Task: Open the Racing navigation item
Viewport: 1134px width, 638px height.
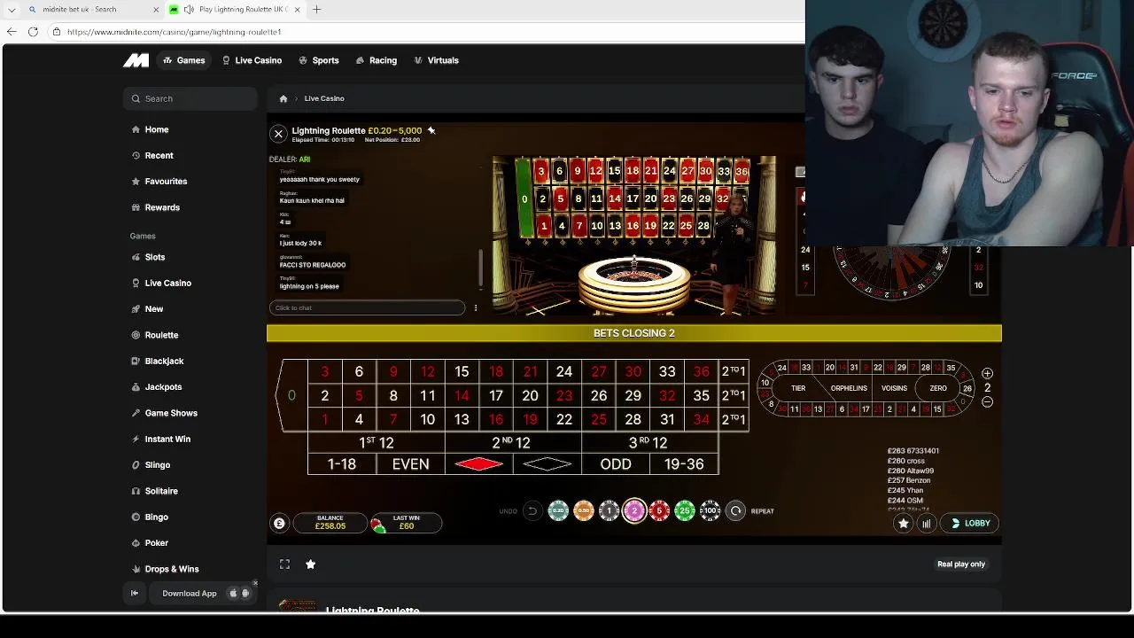Action: pyautogui.click(x=377, y=60)
